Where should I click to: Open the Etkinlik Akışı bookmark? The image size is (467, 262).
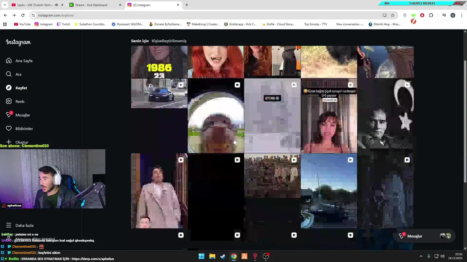click(x=385, y=24)
